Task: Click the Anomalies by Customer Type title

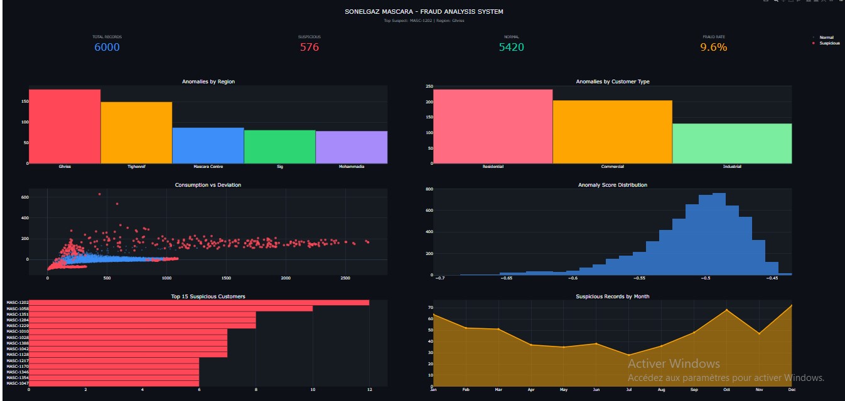Action: (x=613, y=82)
